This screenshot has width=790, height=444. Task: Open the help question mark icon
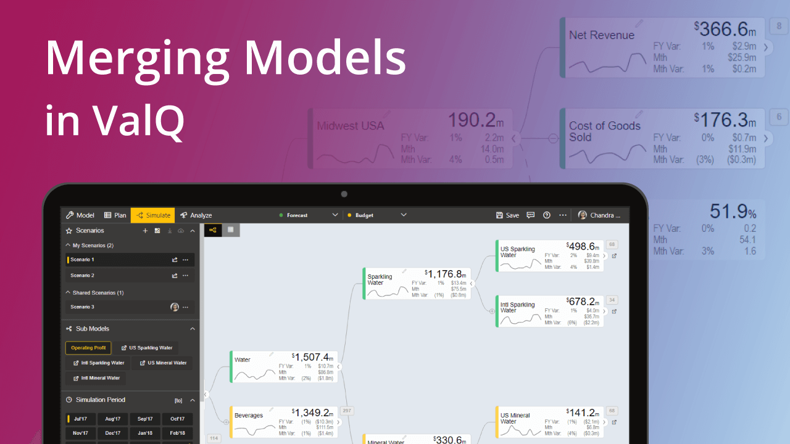547,215
